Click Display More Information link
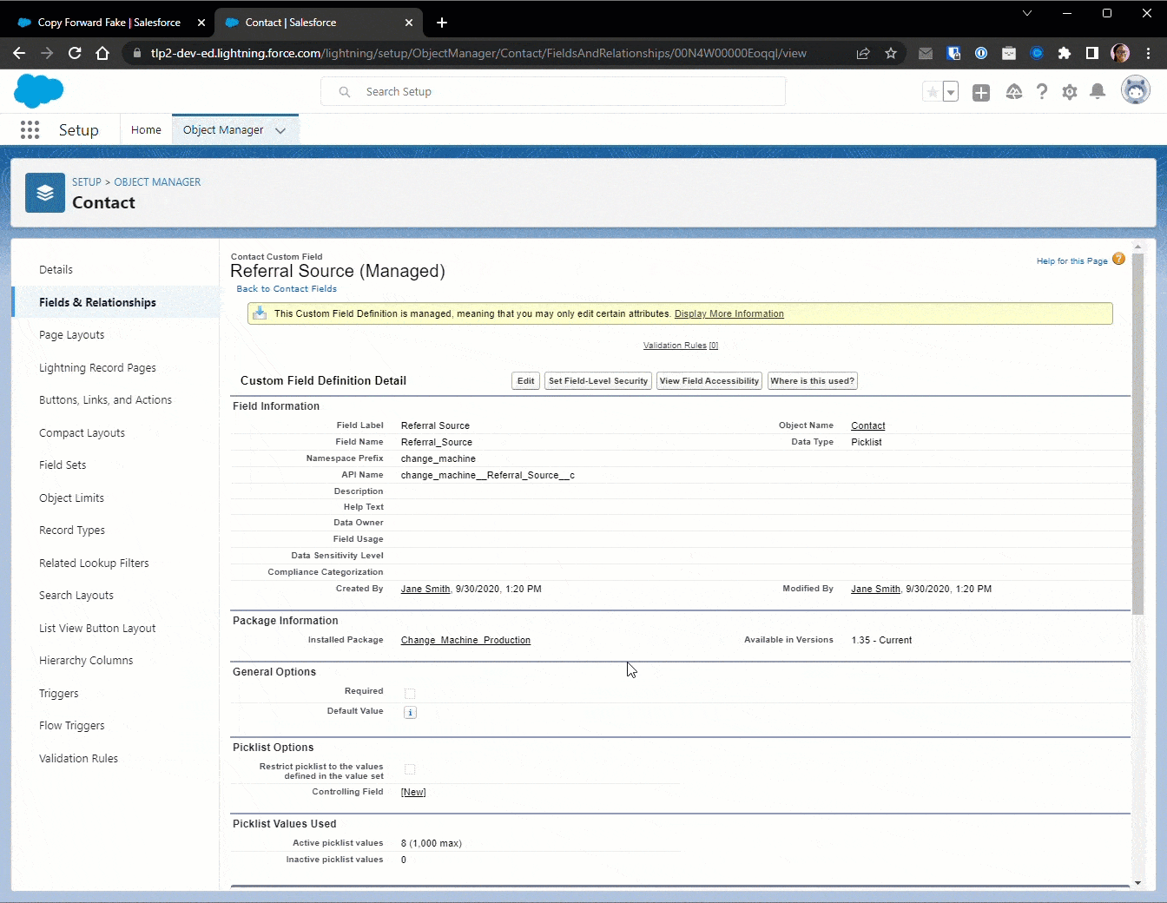The image size is (1167, 903). coord(729,313)
